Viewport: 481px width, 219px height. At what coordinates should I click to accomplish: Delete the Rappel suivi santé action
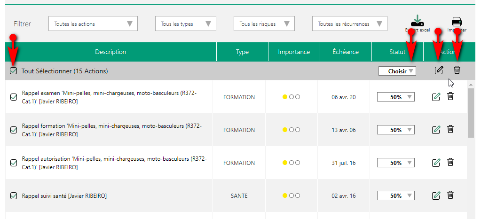(x=450, y=195)
